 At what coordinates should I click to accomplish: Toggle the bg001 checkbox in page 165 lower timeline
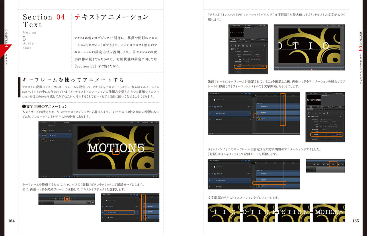(210, 186)
